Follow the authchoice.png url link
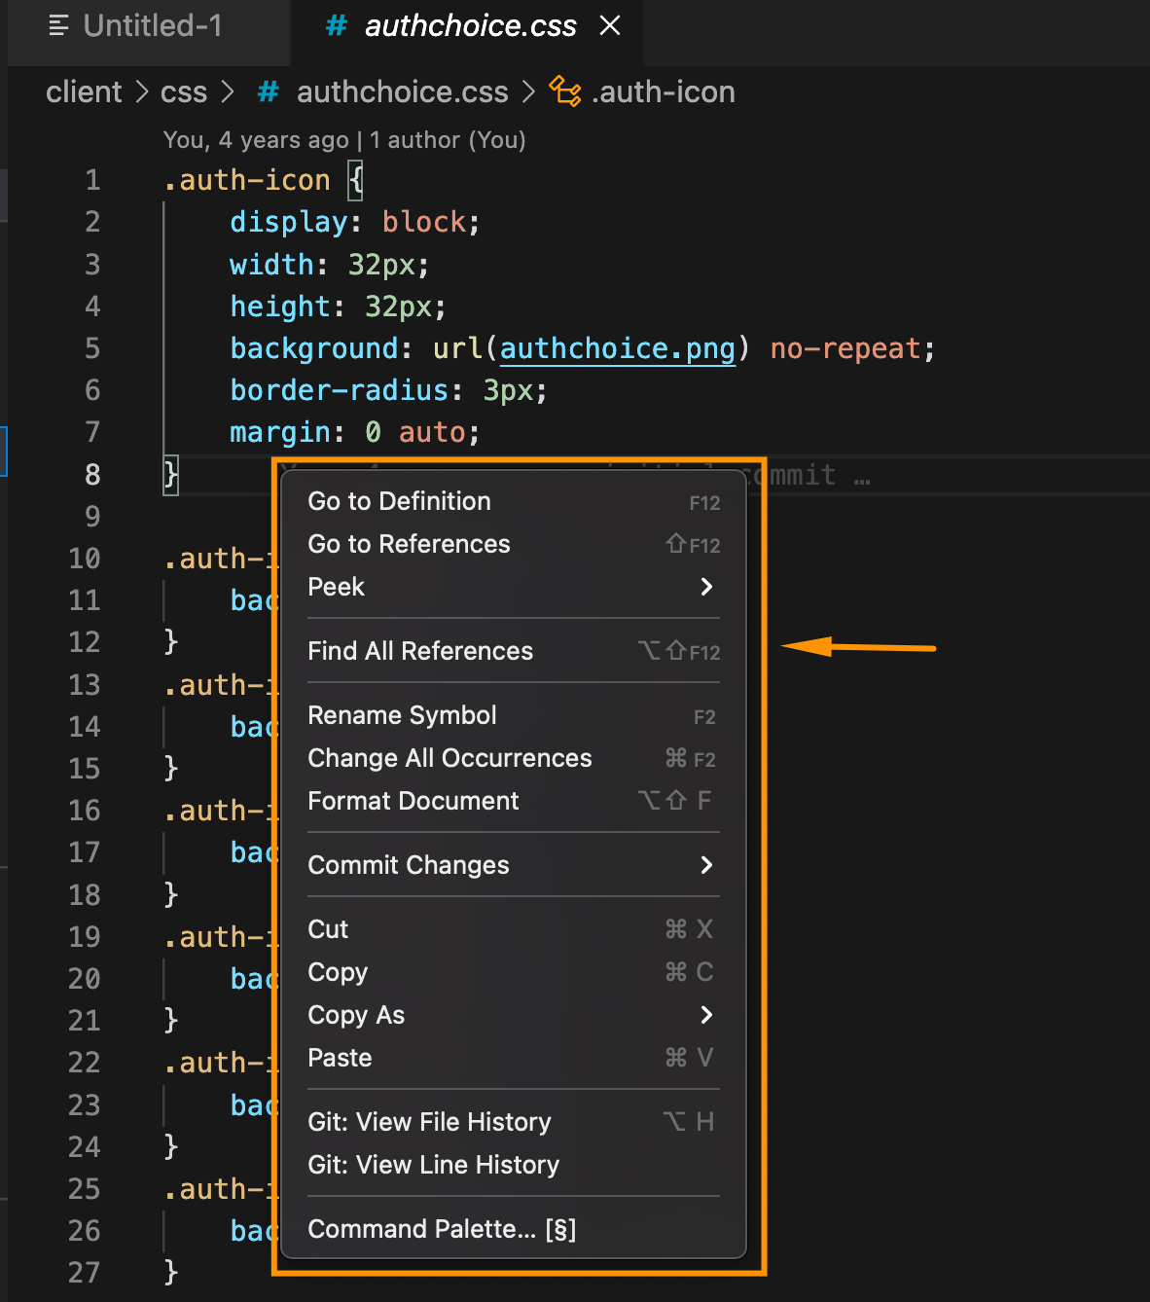This screenshot has height=1302, width=1150. 618,349
